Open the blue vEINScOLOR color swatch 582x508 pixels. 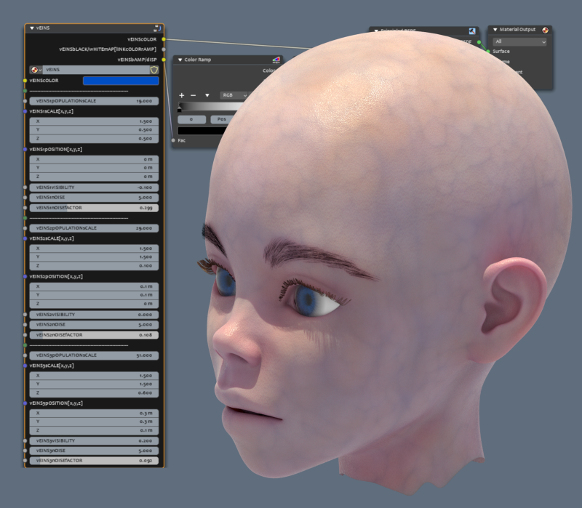121,81
